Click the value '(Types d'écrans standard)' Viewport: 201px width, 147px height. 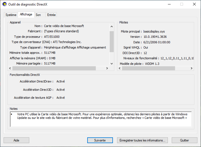point(61,31)
